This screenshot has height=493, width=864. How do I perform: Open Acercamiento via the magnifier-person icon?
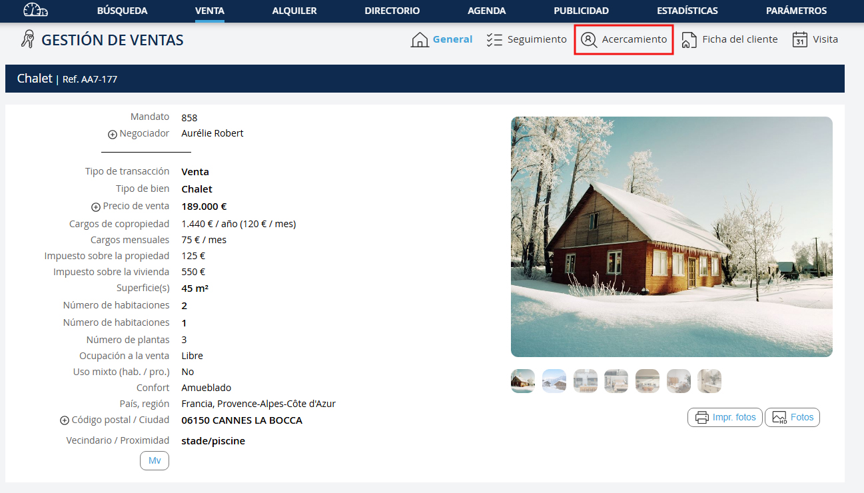tap(589, 40)
